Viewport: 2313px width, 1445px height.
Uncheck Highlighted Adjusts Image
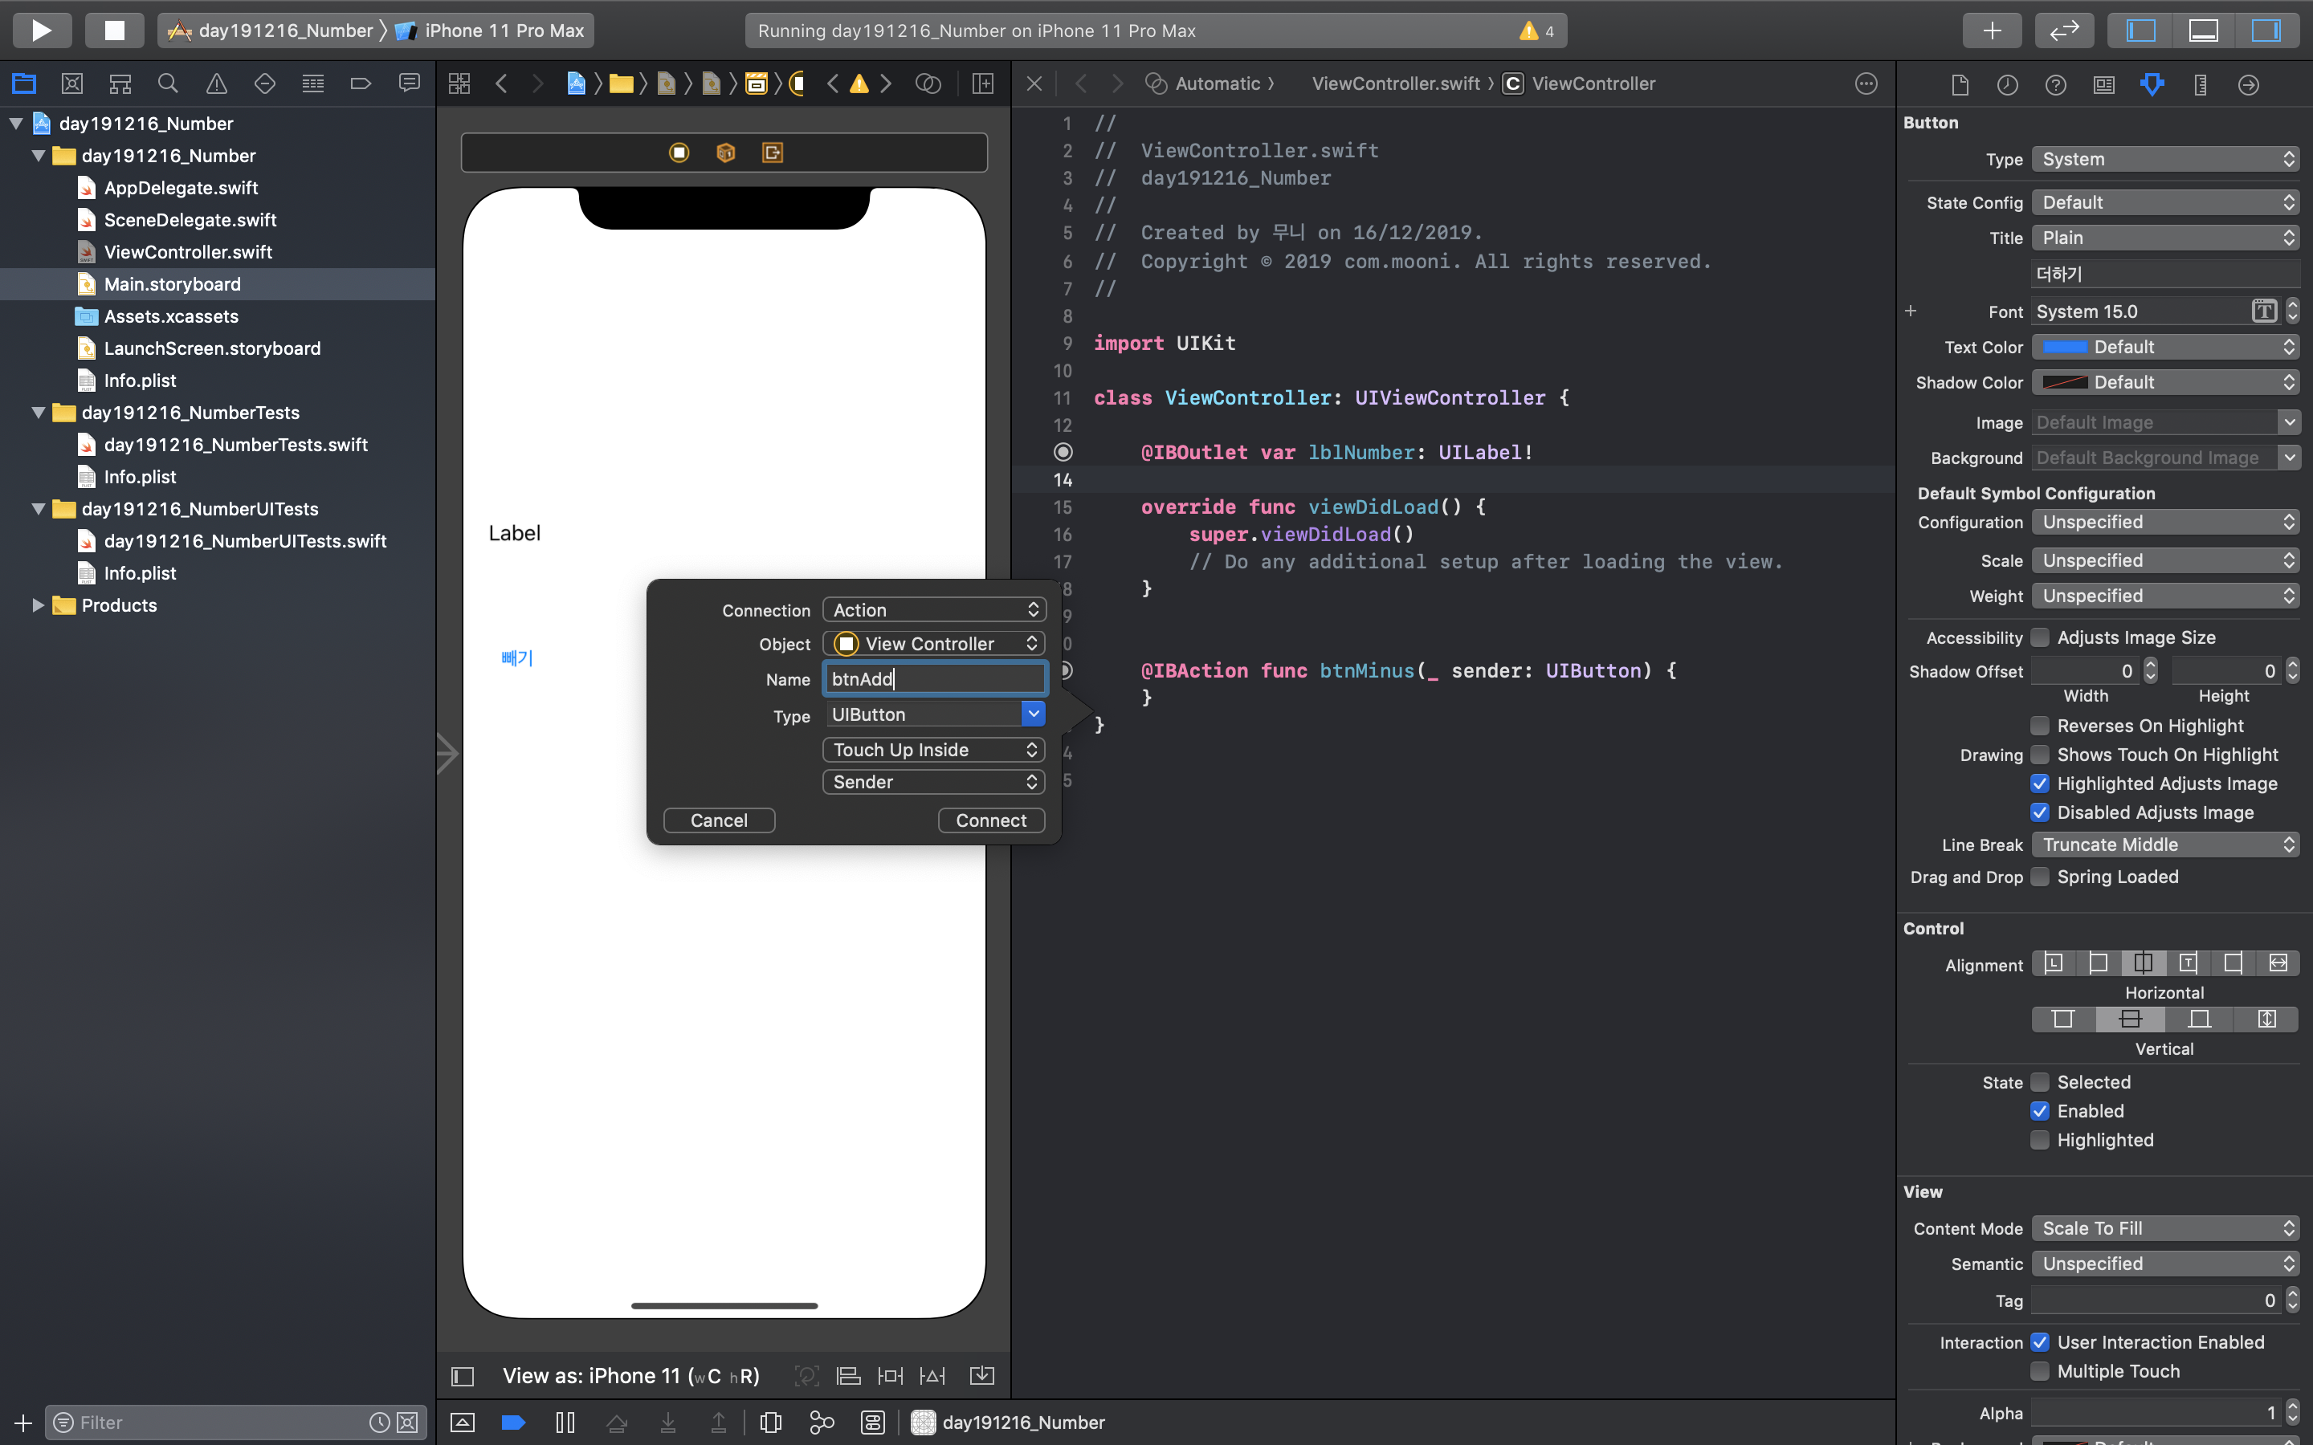pos(2040,784)
